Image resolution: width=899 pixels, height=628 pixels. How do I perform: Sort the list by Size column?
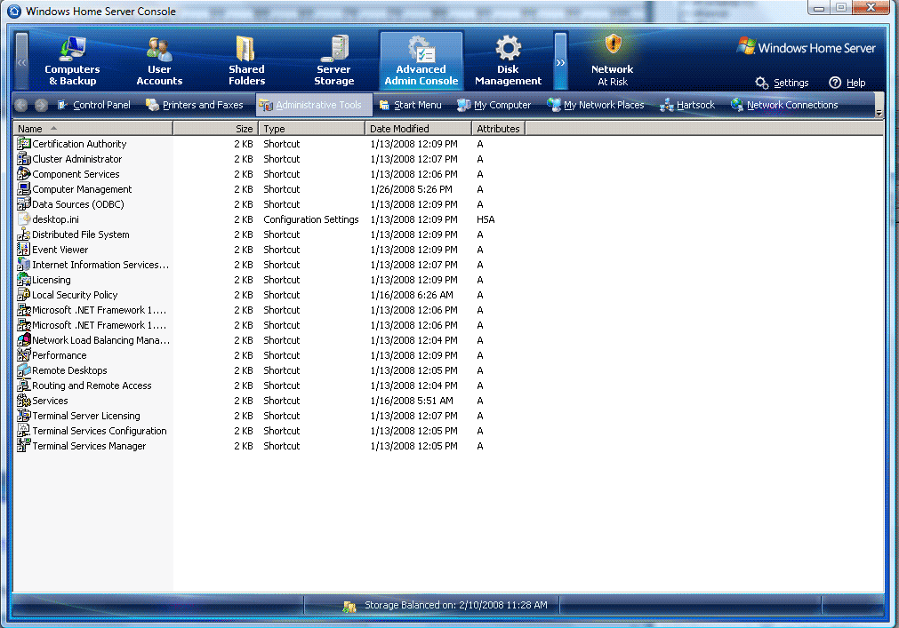pos(215,129)
